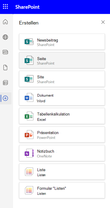This screenshot has width=110, height=208.
Task: Click the Lists icon beside Formular "Listen"
Action: (29, 190)
